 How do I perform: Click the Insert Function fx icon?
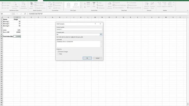[25, 14]
